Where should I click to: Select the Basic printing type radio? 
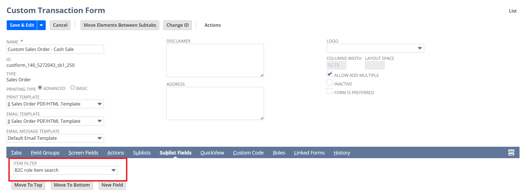click(73, 88)
